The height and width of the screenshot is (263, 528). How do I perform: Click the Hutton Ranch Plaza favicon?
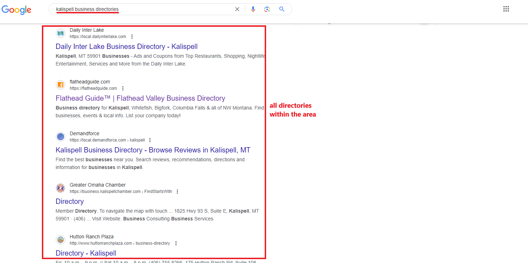[x=61, y=240]
